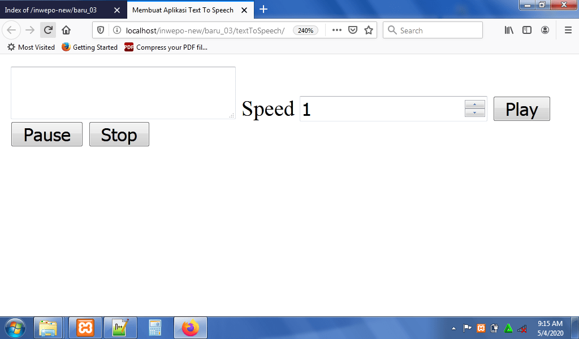Click the Stop button
The width and height of the screenshot is (579, 339).
(x=119, y=134)
